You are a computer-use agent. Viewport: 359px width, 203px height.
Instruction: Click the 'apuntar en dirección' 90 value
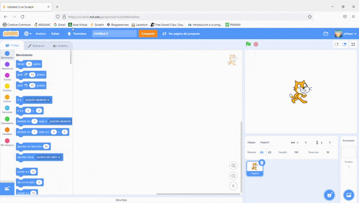[46, 146]
